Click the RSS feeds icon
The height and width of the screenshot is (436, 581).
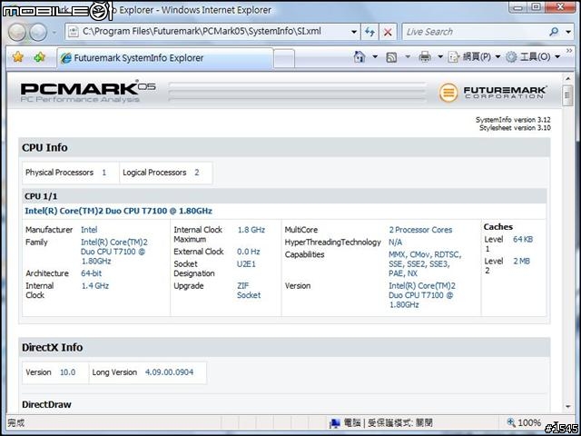click(x=391, y=57)
